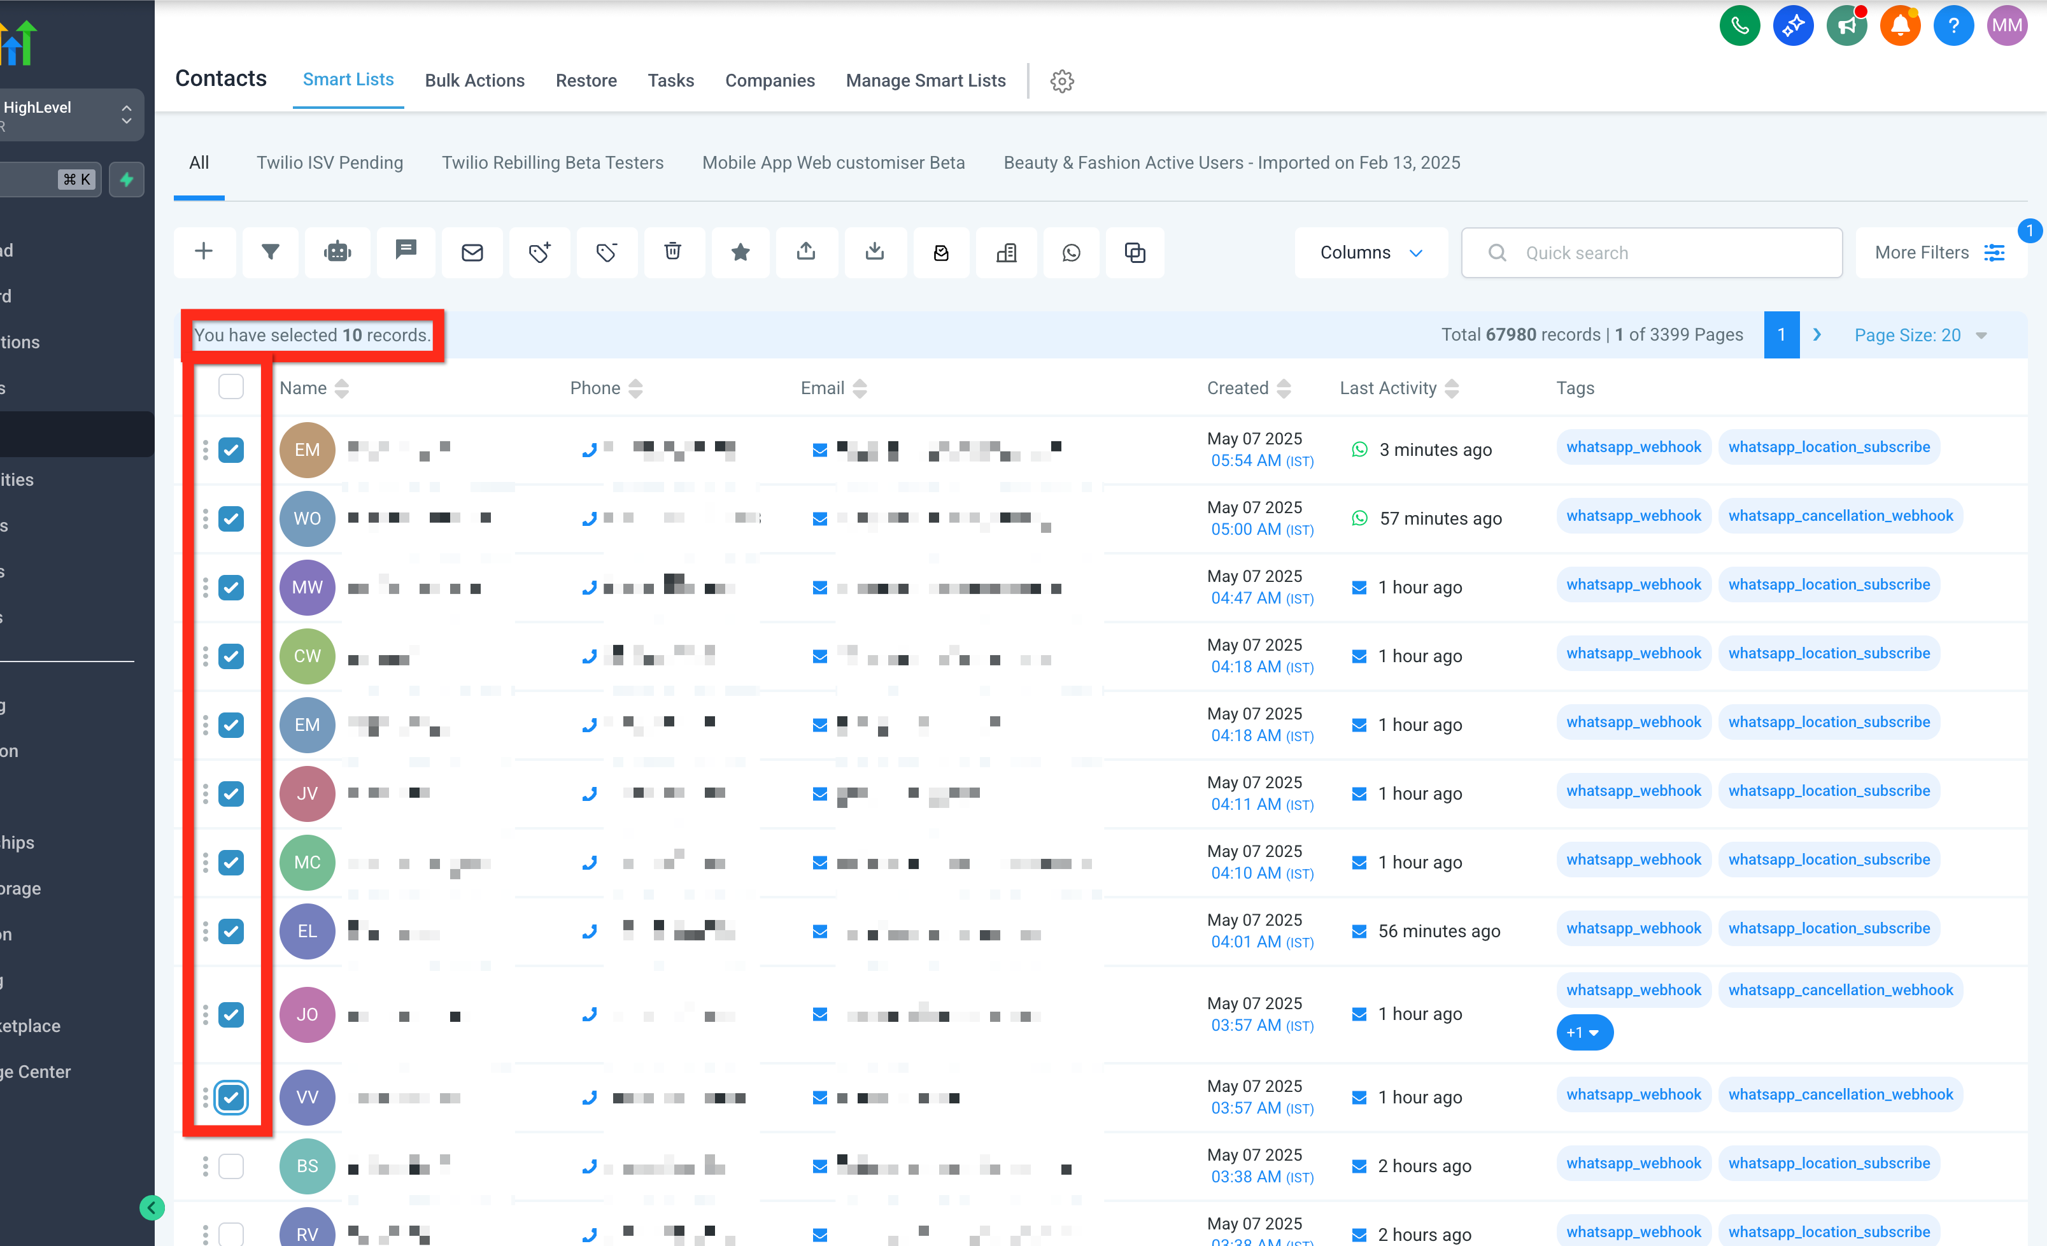This screenshot has width=2047, height=1246.
Task: Open the More Filters button
Action: click(1940, 253)
